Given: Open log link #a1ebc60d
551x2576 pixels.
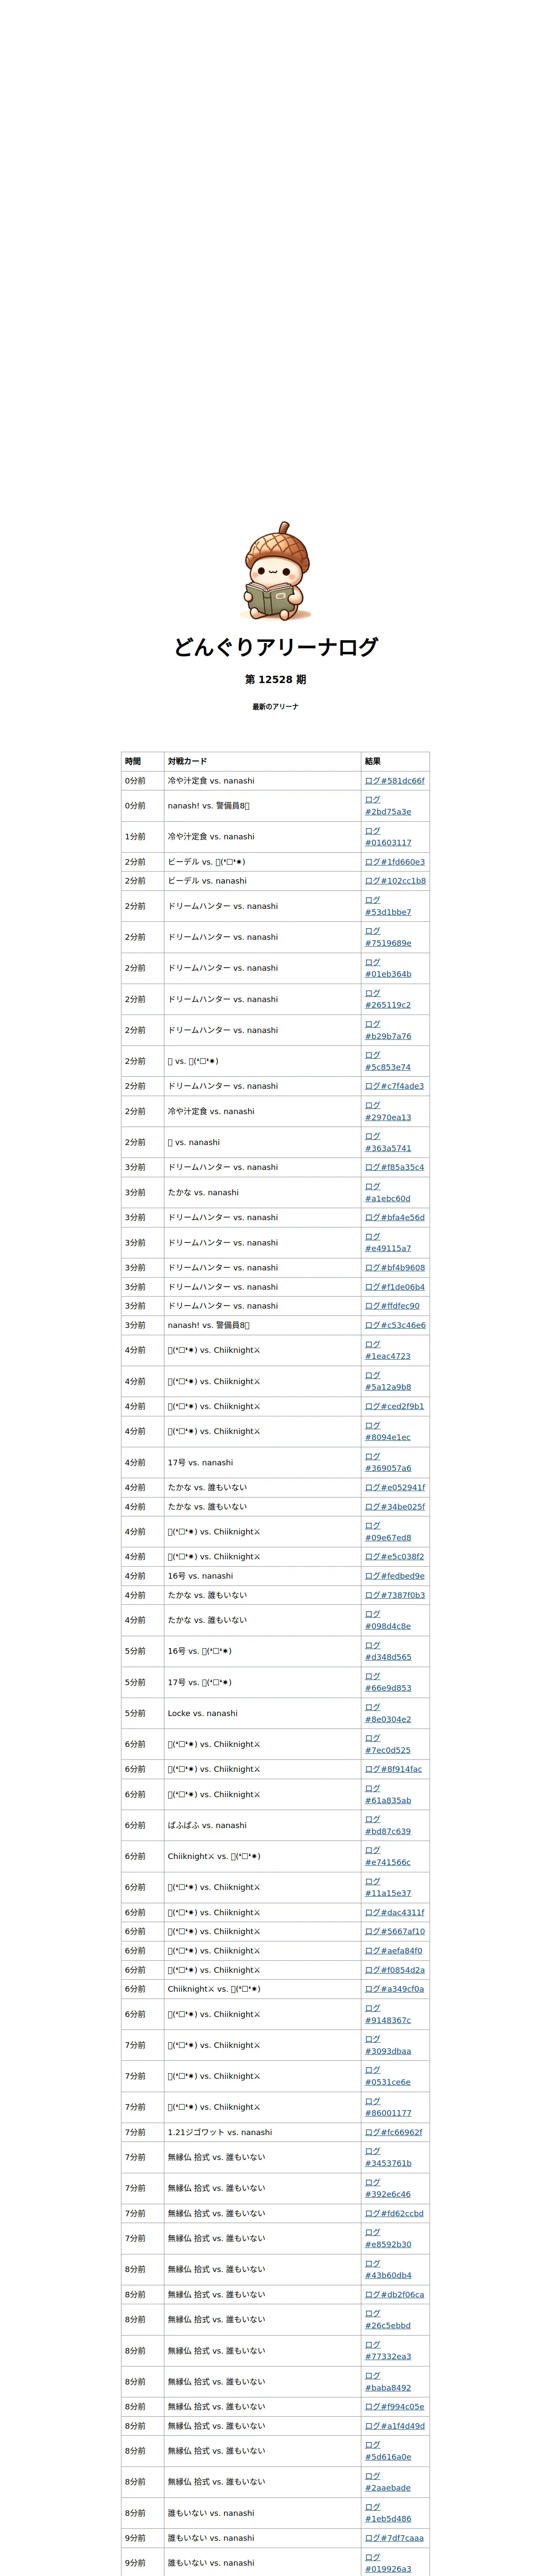Looking at the screenshot, I should point(388,1192).
